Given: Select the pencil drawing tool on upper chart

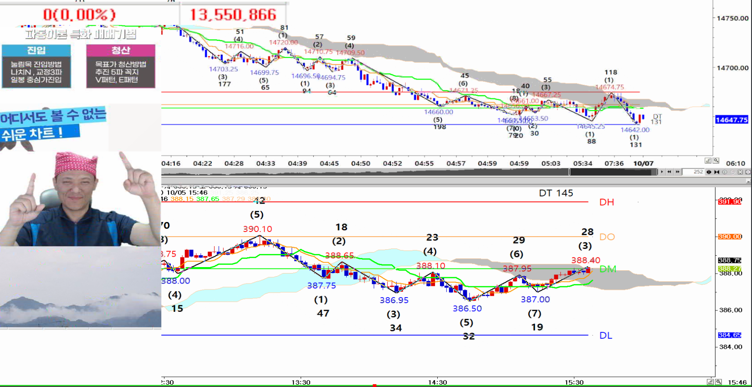Looking at the screenshot, I should pyautogui.click(x=708, y=161).
